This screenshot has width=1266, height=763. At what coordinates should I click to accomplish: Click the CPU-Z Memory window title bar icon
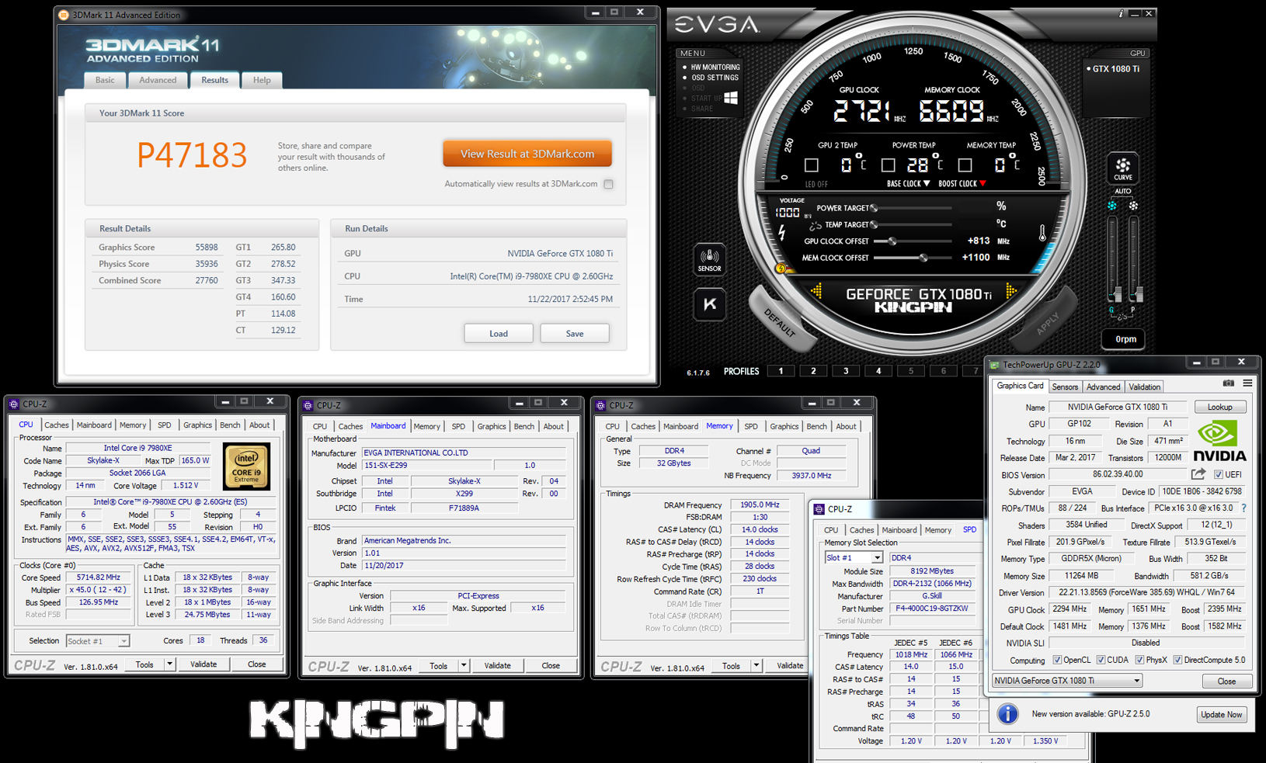600,405
